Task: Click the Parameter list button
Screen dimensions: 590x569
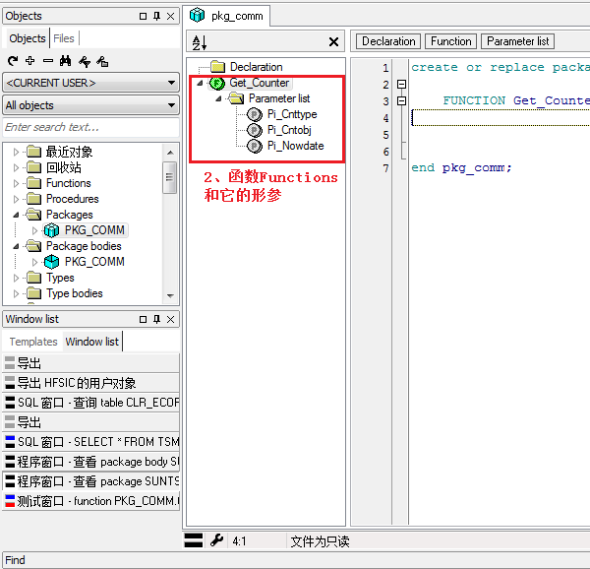Action: (517, 41)
